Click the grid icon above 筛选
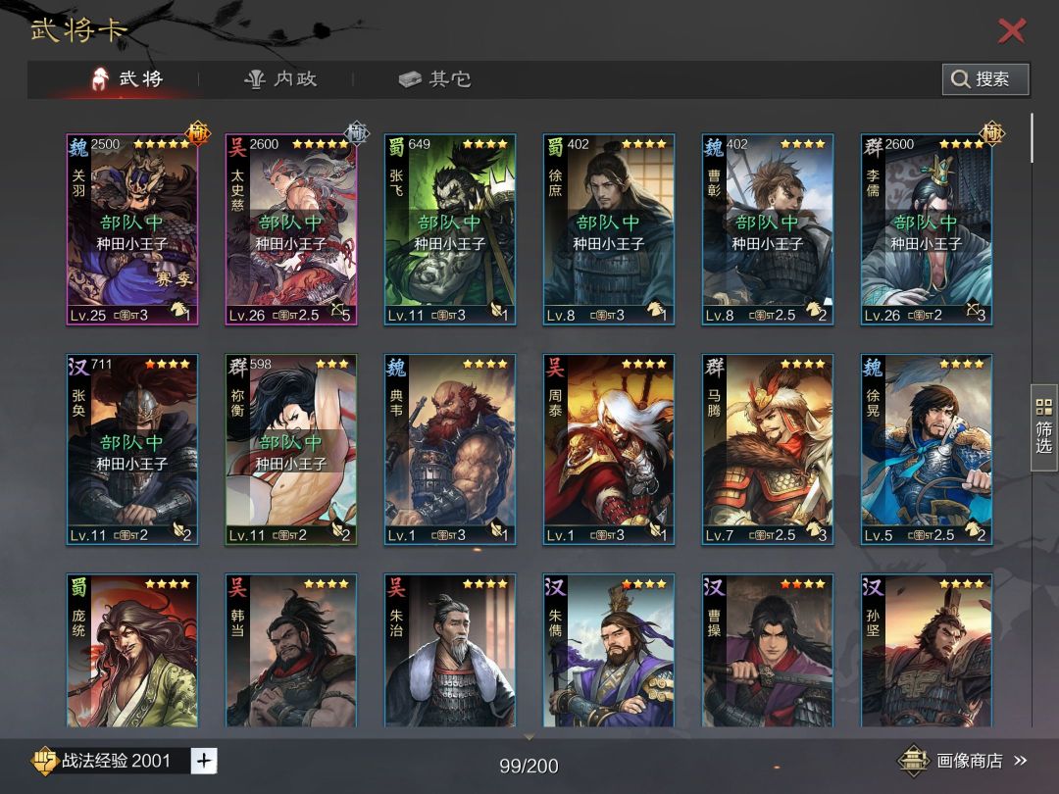 (x=1044, y=407)
